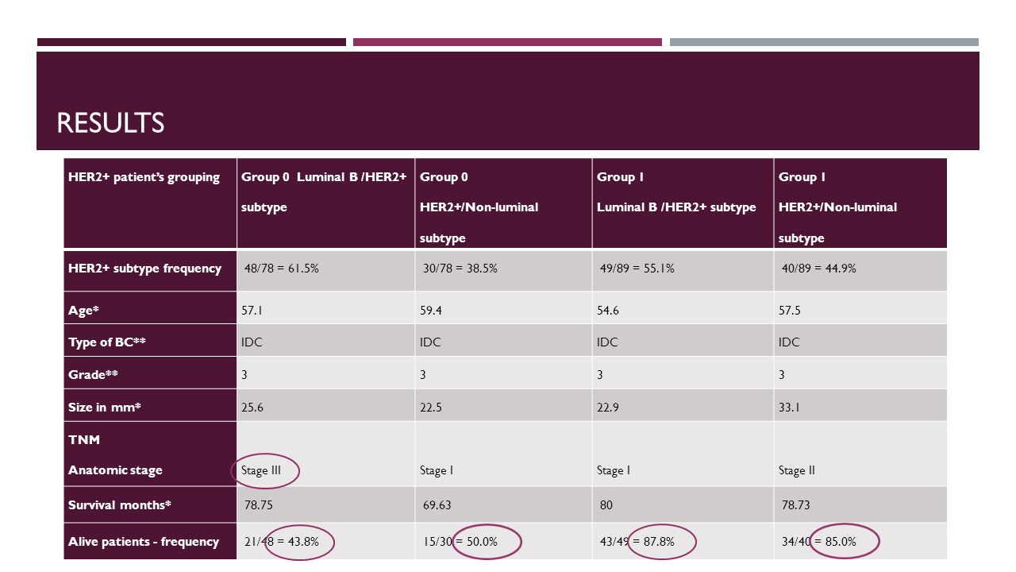Click the 'Group 1 Luminal B /HER2+ subtype' header

coord(683,203)
